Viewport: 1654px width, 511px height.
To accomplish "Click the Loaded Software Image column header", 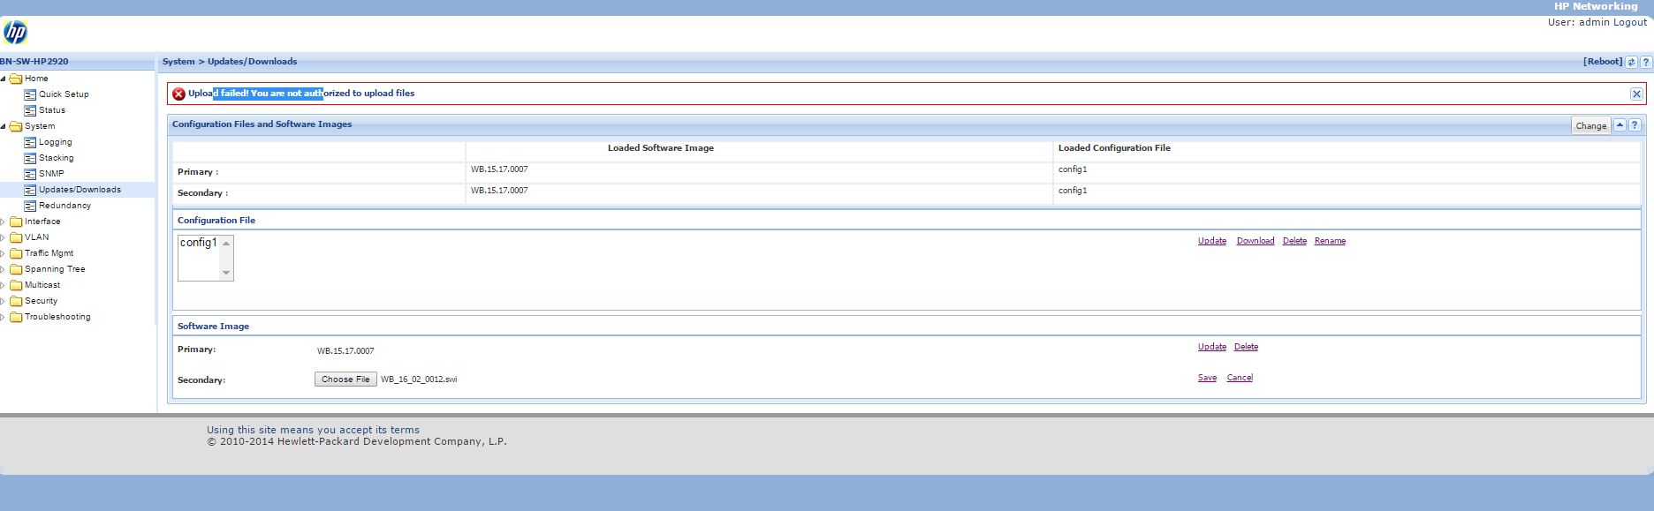I will pos(661,148).
